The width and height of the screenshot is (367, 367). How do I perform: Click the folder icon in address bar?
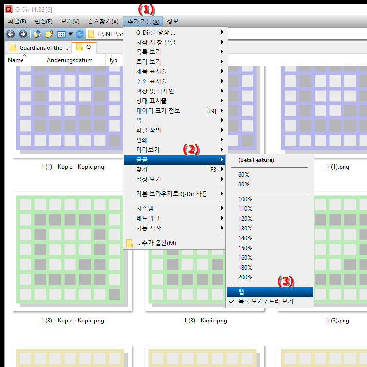coord(91,34)
